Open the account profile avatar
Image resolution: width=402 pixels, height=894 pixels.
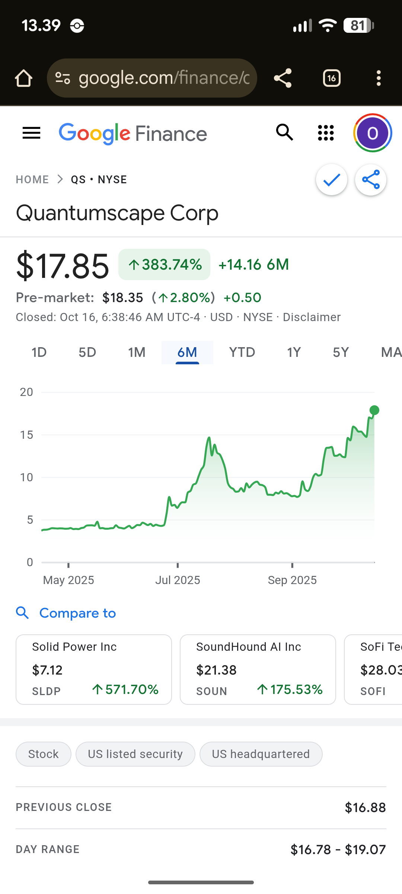point(372,133)
